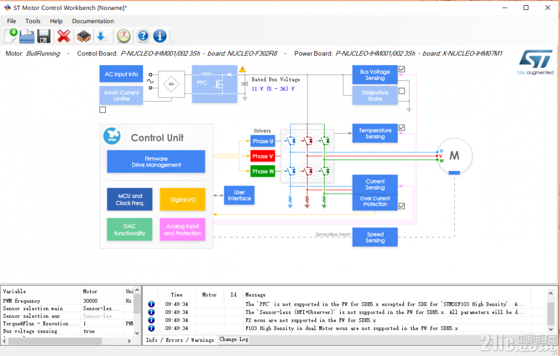Enable the Inrush Current Limiter checkbox
This screenshot has width=560, height=356.
tap(103, 110)
